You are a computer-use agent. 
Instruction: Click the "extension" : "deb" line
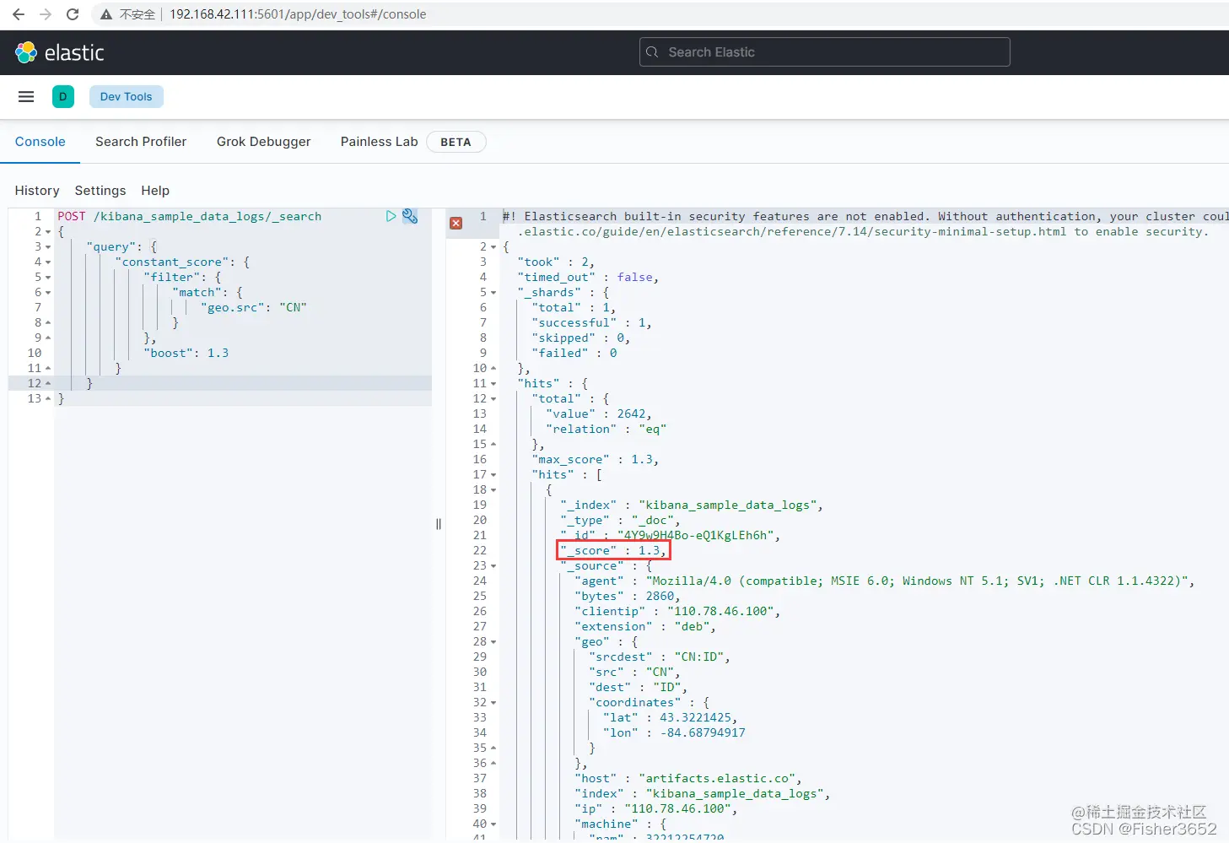click(645, 626)
